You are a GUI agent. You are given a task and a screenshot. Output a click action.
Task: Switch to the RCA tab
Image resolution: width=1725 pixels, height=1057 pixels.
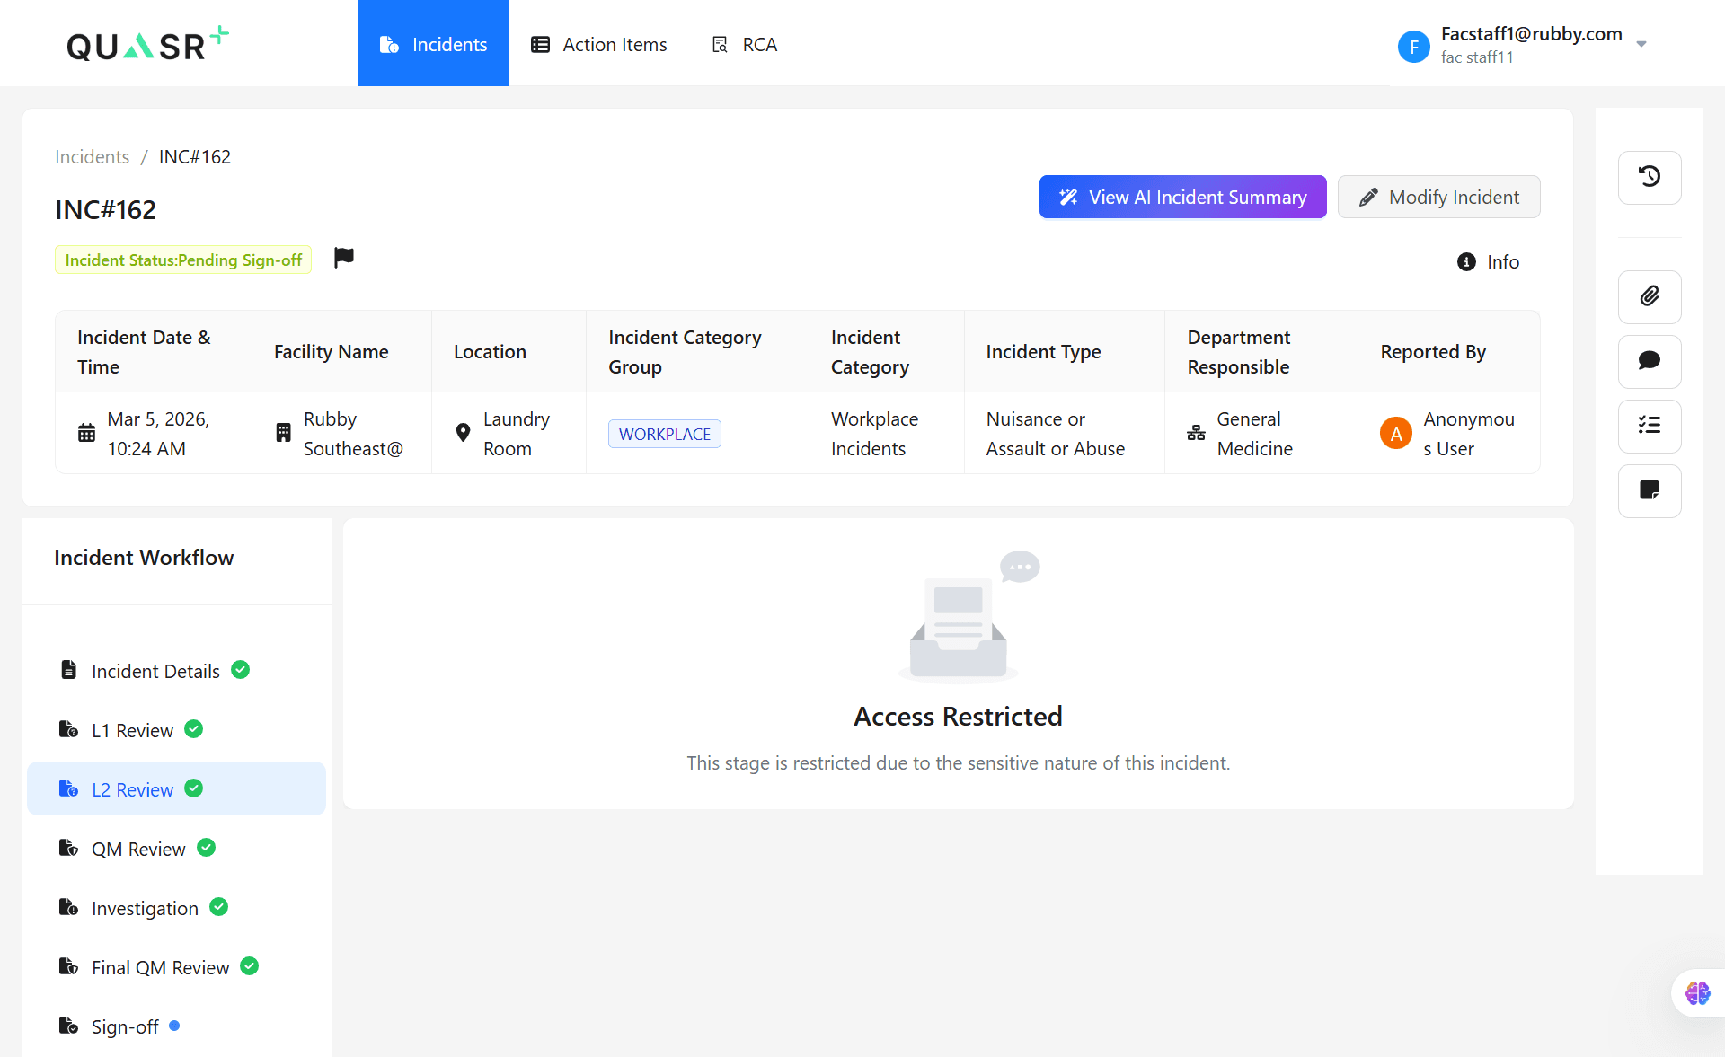(x=744, y=44)
